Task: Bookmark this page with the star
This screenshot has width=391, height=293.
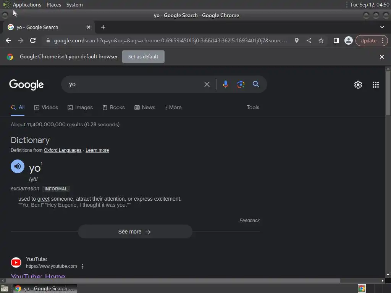Action: 321,40
